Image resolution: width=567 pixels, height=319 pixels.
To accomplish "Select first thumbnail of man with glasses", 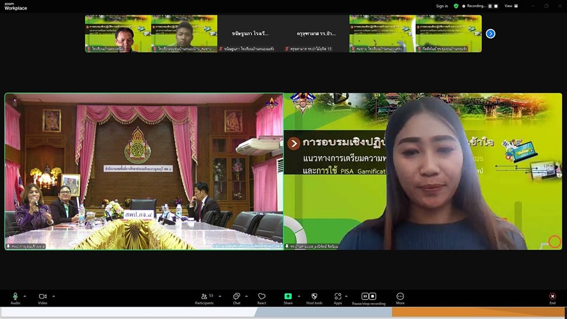I will click(x=118, y=34).
